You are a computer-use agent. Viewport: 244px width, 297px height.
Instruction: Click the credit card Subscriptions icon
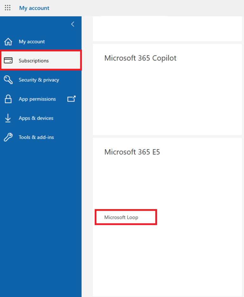coord(8,60)
